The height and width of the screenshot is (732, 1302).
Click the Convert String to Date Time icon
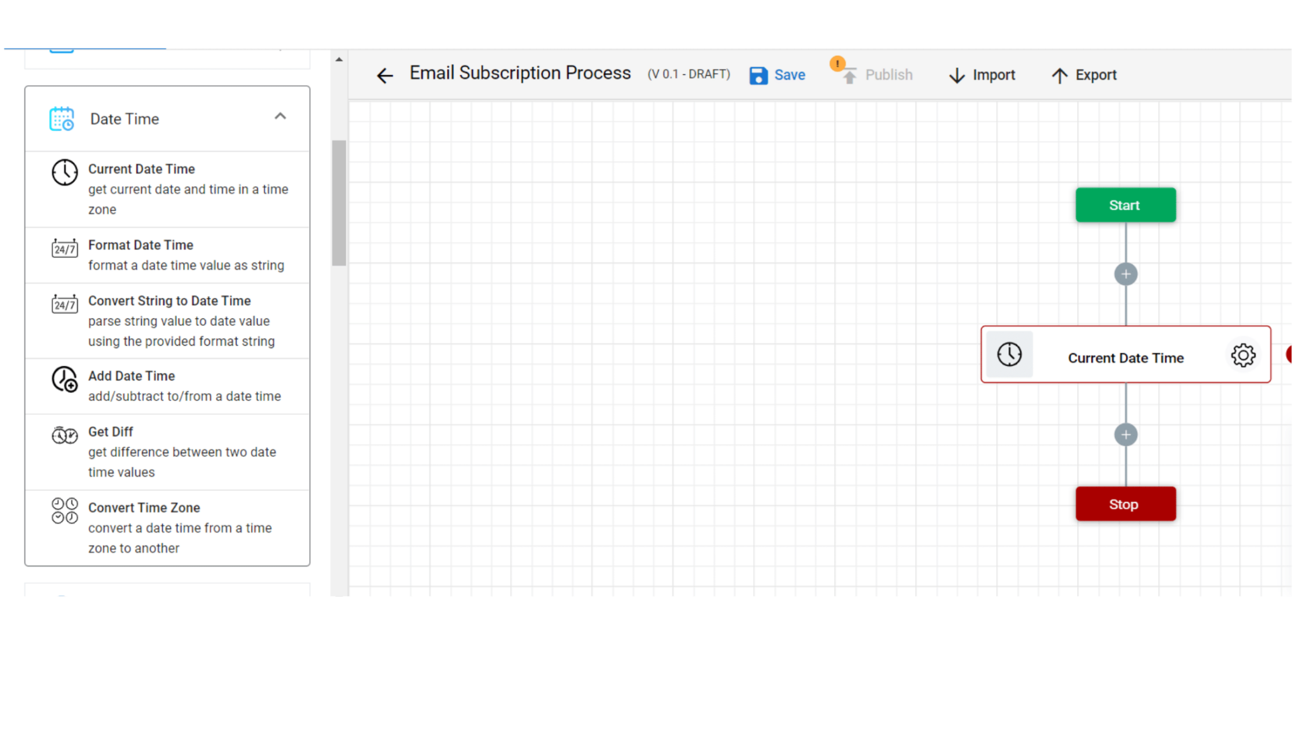tap(65, 304)
